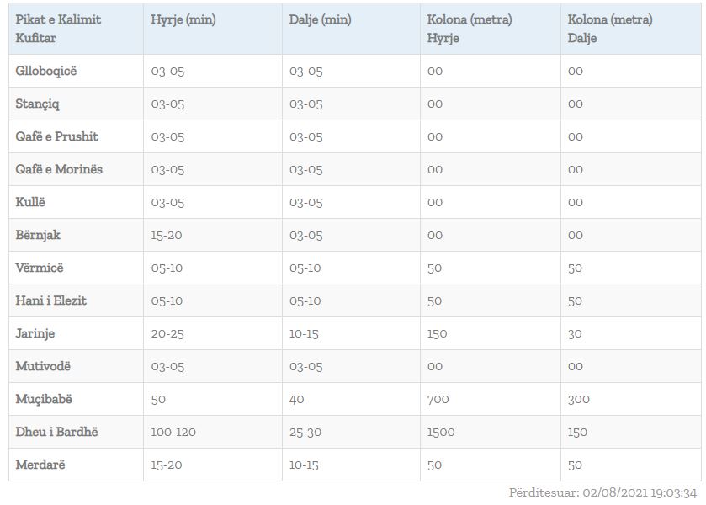Image resolution: width=706 pixels, height=505 pixels.
Task: Click the Mutivodë row name
Action: (43, 366)
